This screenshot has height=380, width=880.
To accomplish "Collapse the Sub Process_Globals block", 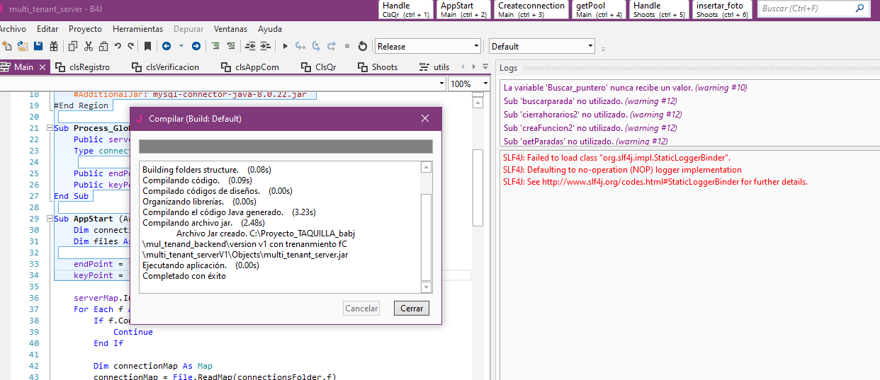I will click(48, 128).
